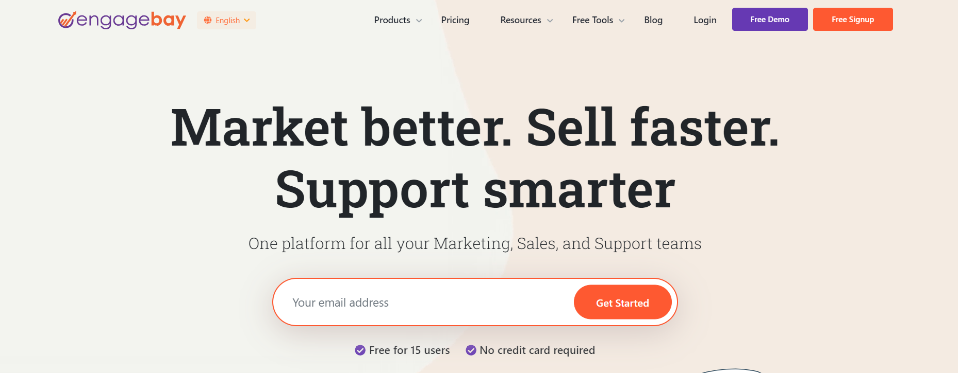Click the checkmark icon before No credit card required

tap(471, 350)
